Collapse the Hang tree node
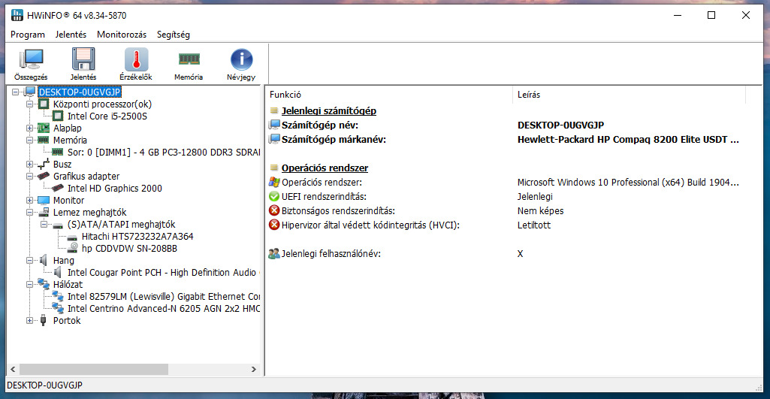Viewport: 770px width, 399px height. click(x=29, y=261)
